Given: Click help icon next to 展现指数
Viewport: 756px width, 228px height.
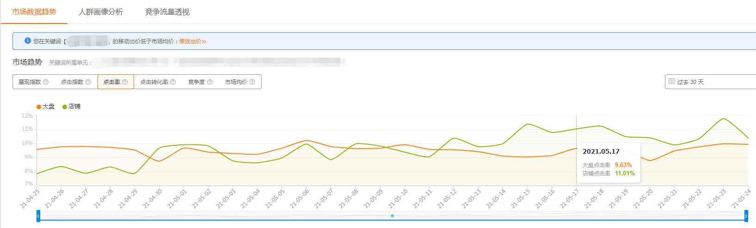Looking at the screenshot, I should (x=46, y=82).
